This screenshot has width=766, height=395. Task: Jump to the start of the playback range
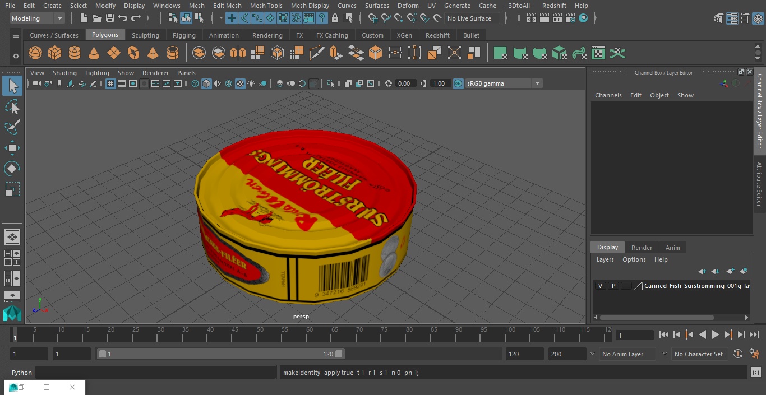click(x=664, y=334)
